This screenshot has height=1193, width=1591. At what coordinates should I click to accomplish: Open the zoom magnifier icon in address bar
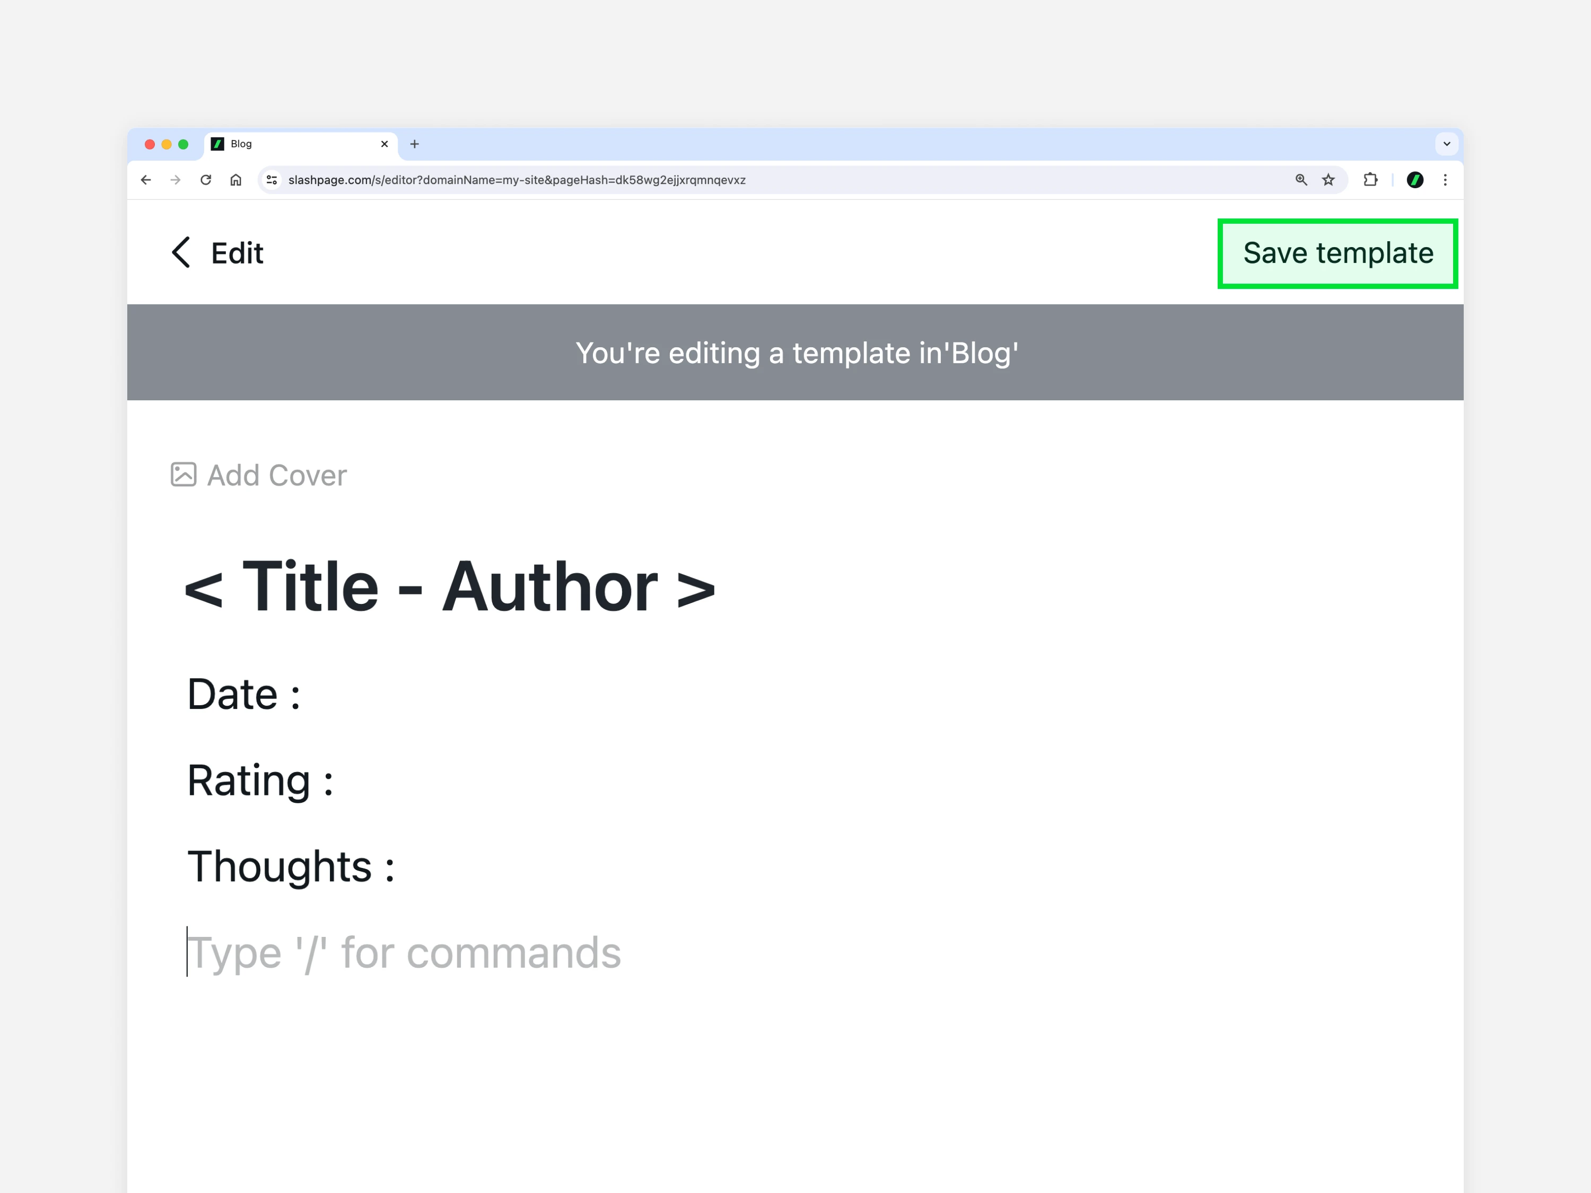tap(1301, 180)
